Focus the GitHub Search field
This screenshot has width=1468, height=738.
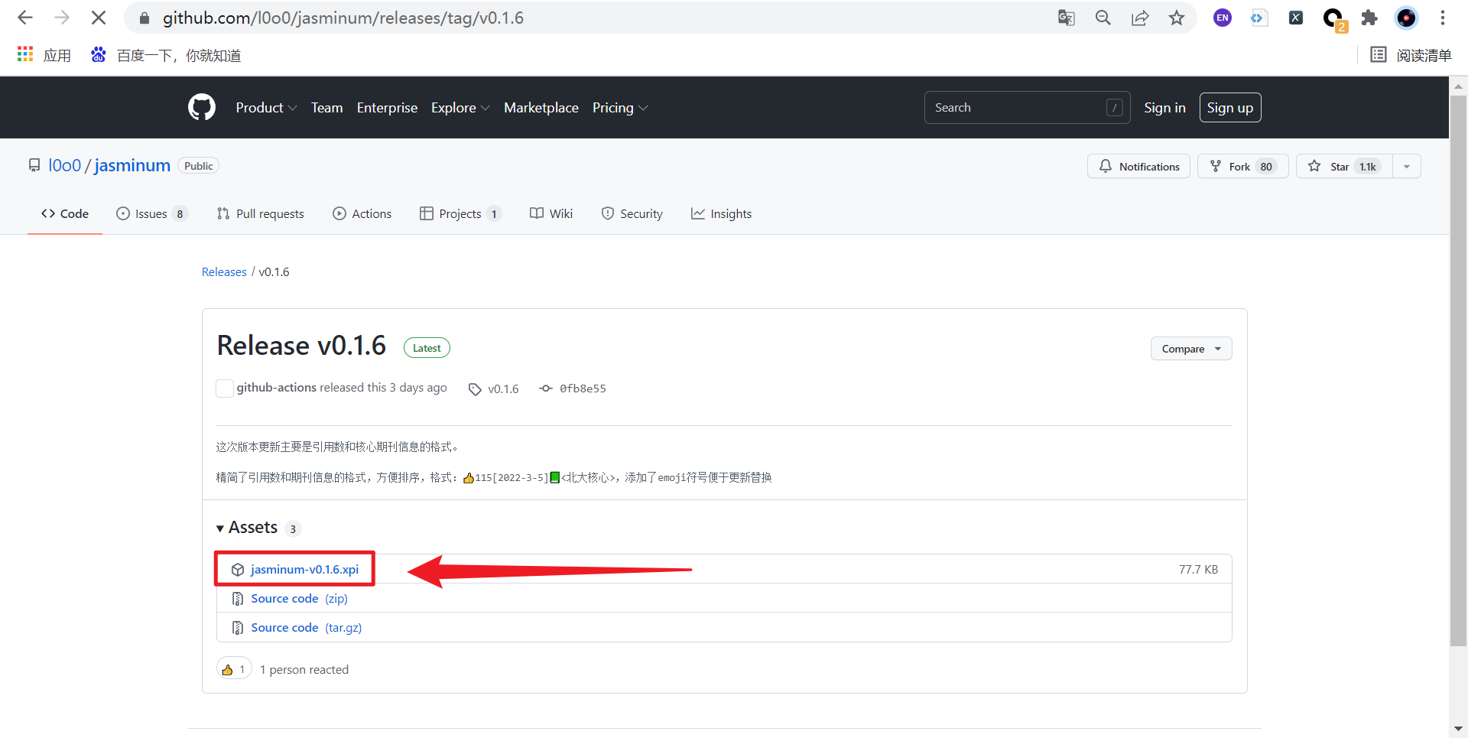(x=1027, y=108)
